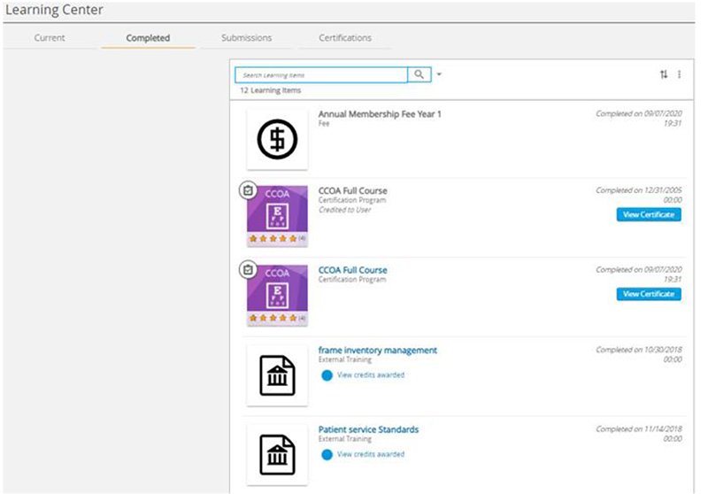Click the second CCOA Full Course thumbnail
This screenshot has height=494, width=708.
coord(277,296)
